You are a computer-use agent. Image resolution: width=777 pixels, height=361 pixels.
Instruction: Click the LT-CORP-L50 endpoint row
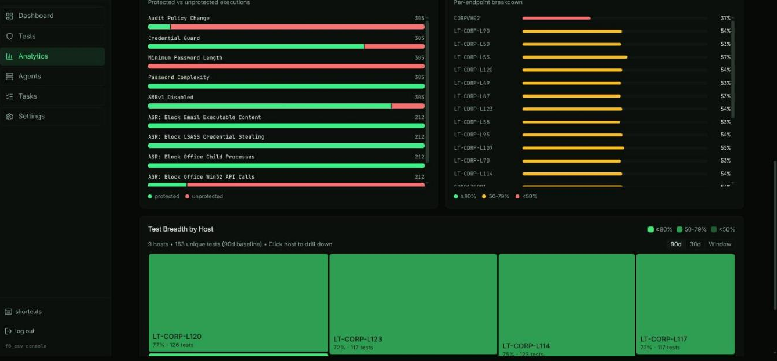[x=592, y=44]
